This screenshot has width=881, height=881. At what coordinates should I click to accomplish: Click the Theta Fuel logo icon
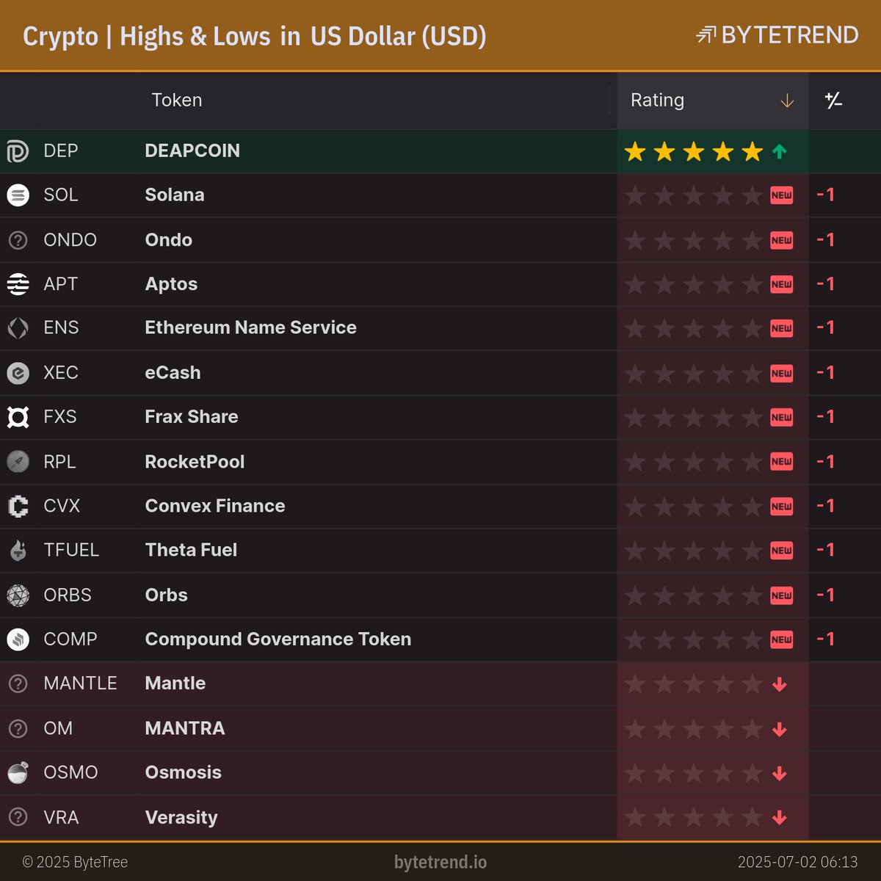18,550
